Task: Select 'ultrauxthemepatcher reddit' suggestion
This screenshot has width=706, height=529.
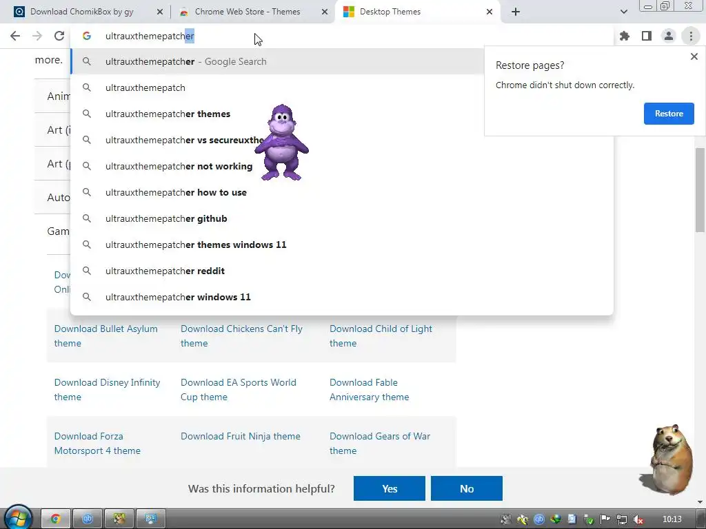Action: click(x=342, y=271)
